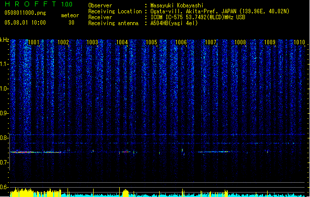Screen dimensions: 310x197
Task: Click the meteor label
Action: (70, 15)
